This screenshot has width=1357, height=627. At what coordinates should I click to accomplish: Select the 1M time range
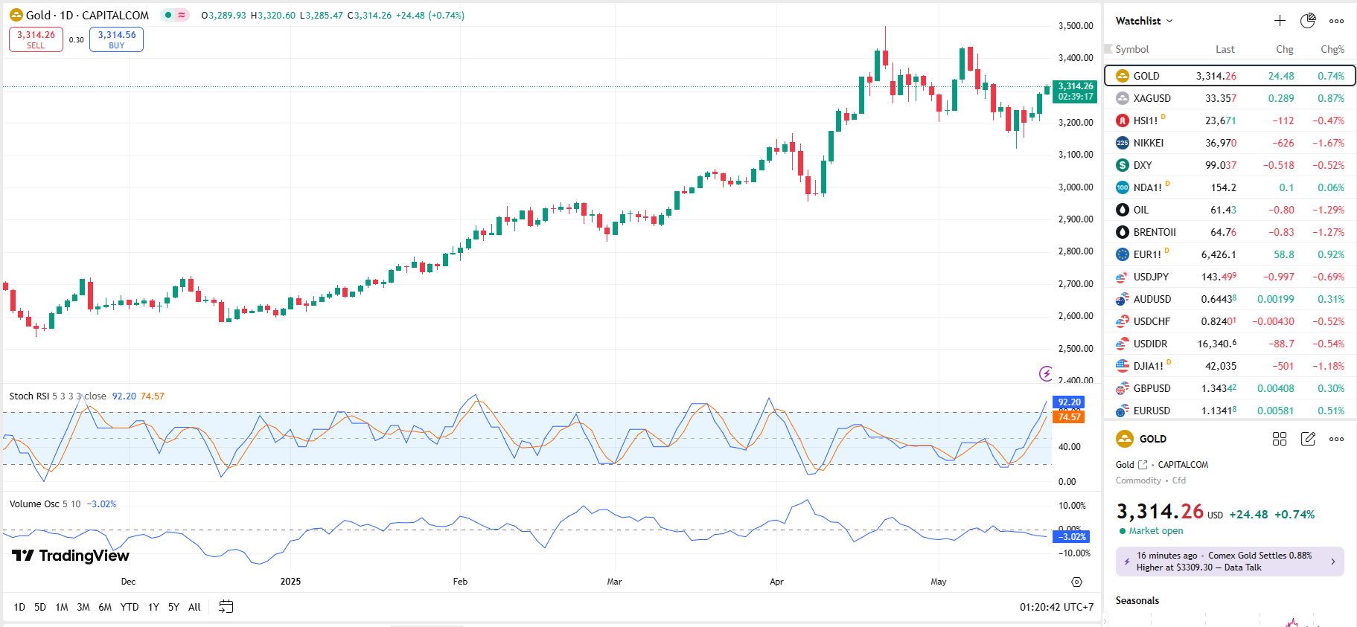(x=62, y=607)
